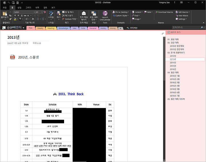206x162 pixels.
Task: Click the Find Tags icon
Action: point(64,15)
